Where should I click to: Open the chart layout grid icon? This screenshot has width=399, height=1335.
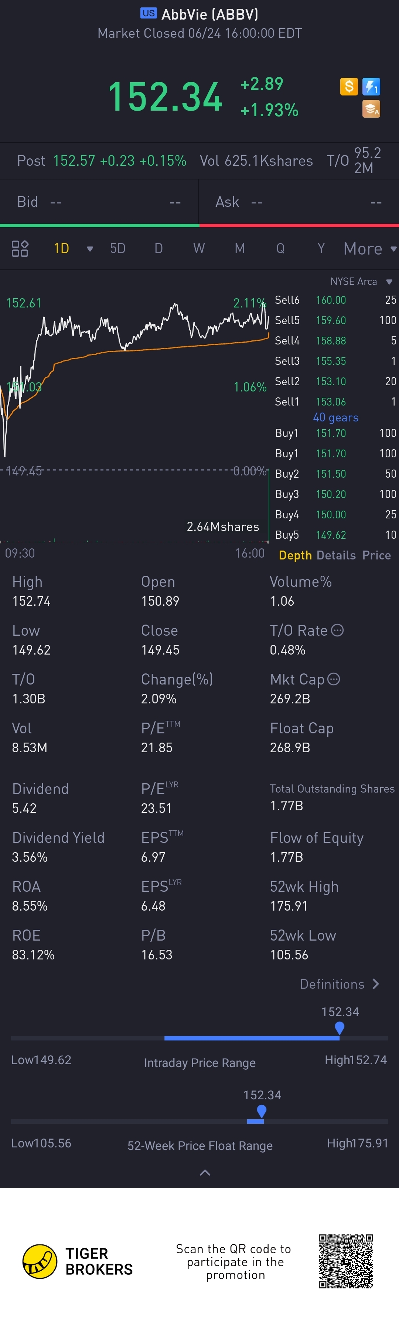pyautogui.click(x=20, y=249)
